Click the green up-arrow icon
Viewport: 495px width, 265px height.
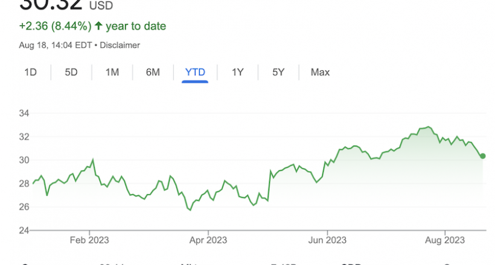98,25
